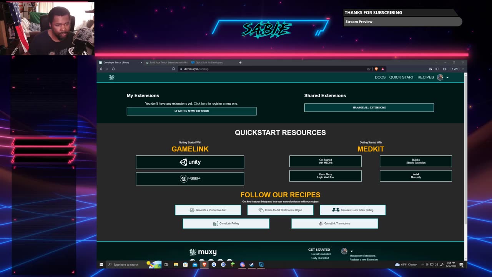The height and width of the screenshot is (277, 492).
Task: Open Simulate Users While Testing recipe
Action: 352,210
